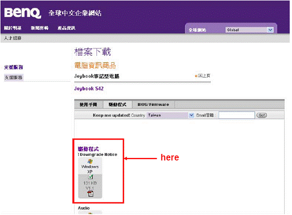
Task: Click the 131 KB file size text
Action: [x=90, y=183]
